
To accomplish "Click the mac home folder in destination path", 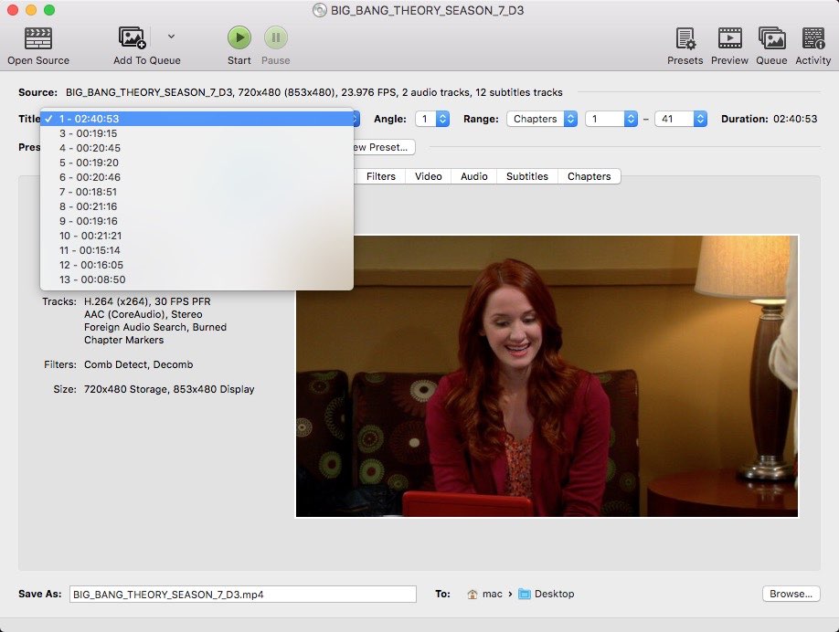I will (x=484, y=594).
